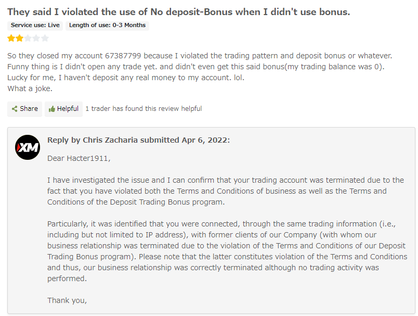Click the "Length of use: 0-3 Months" tag
This screenshot has width=418, height=316.
point(108,25)
